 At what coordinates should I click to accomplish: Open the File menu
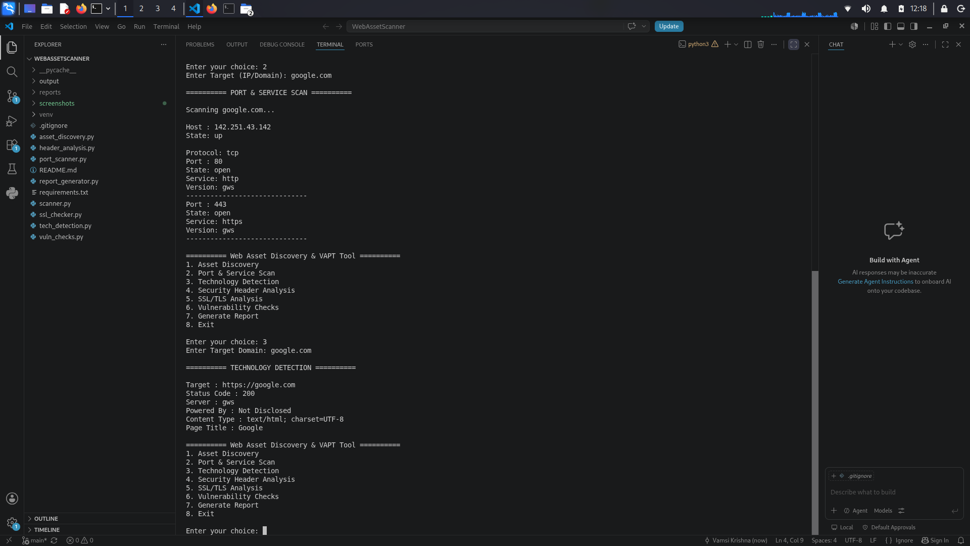coord(27,26)
